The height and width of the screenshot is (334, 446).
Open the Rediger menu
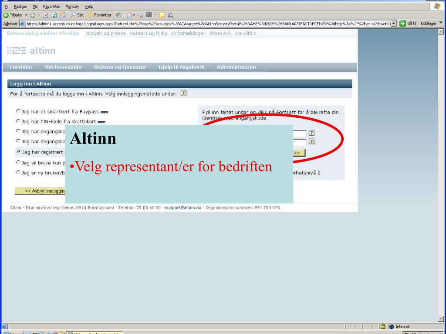[x=20, y=6]
